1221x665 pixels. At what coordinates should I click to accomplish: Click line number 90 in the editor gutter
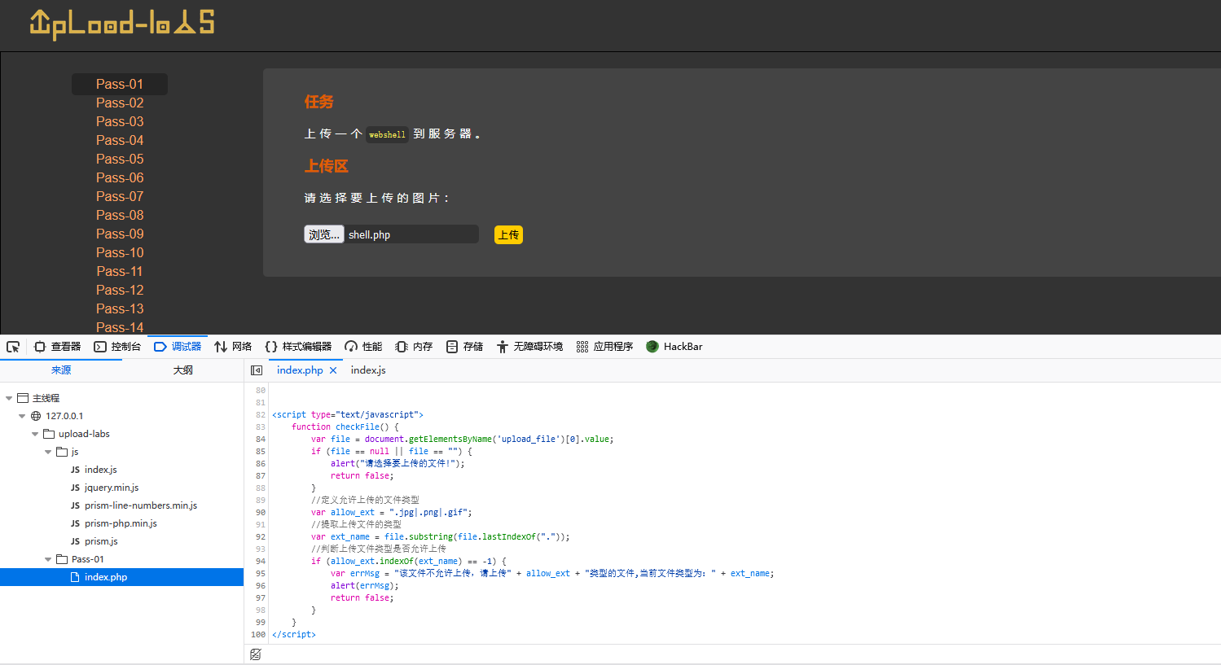pyautogui.click(x=261, y=513)
